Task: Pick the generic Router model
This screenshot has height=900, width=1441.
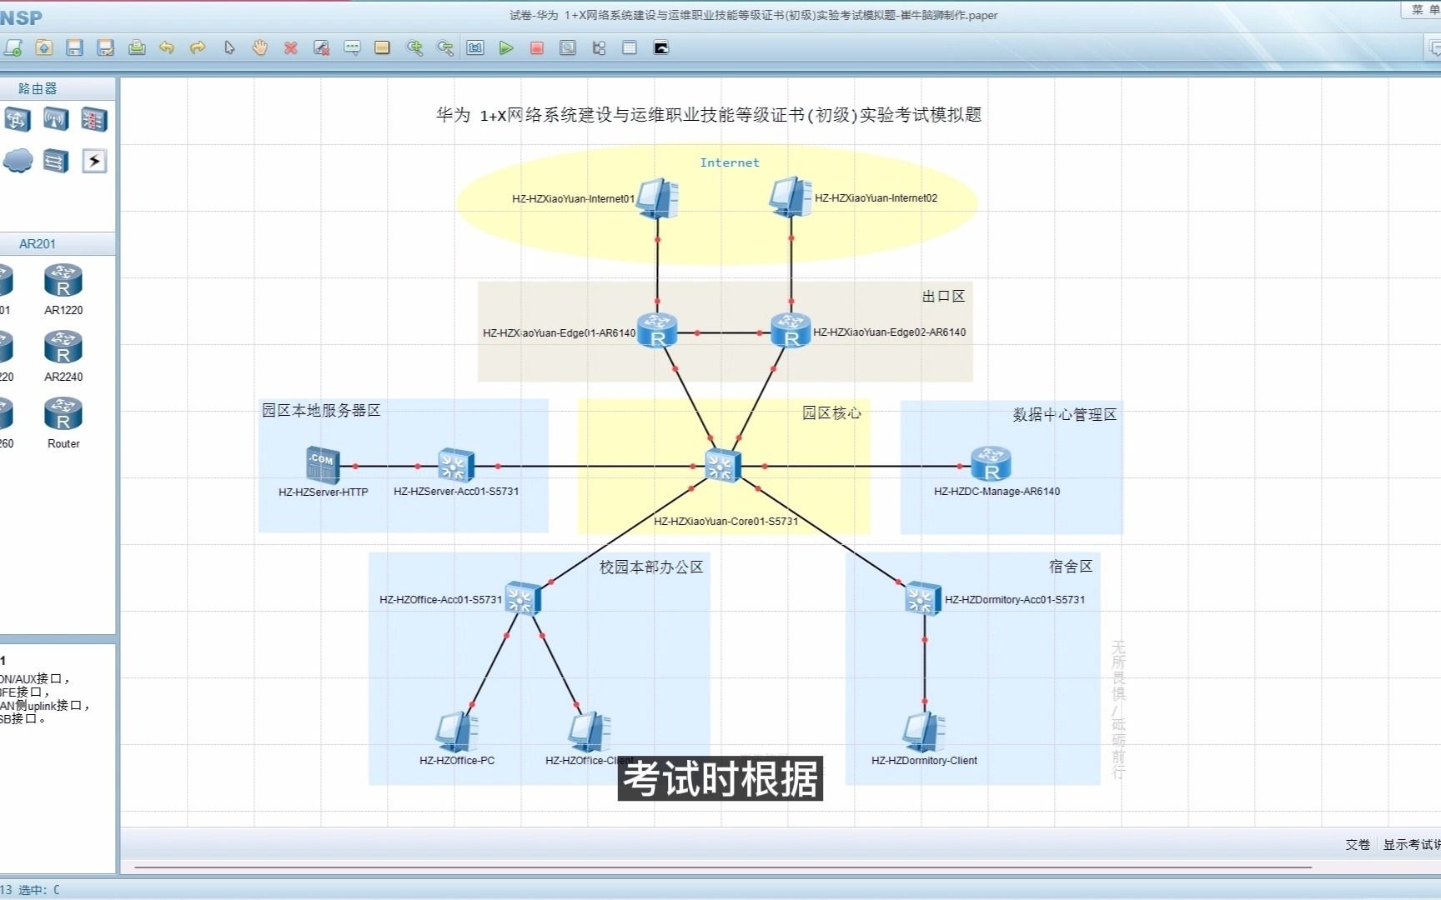Action: [x=63, y=422]
